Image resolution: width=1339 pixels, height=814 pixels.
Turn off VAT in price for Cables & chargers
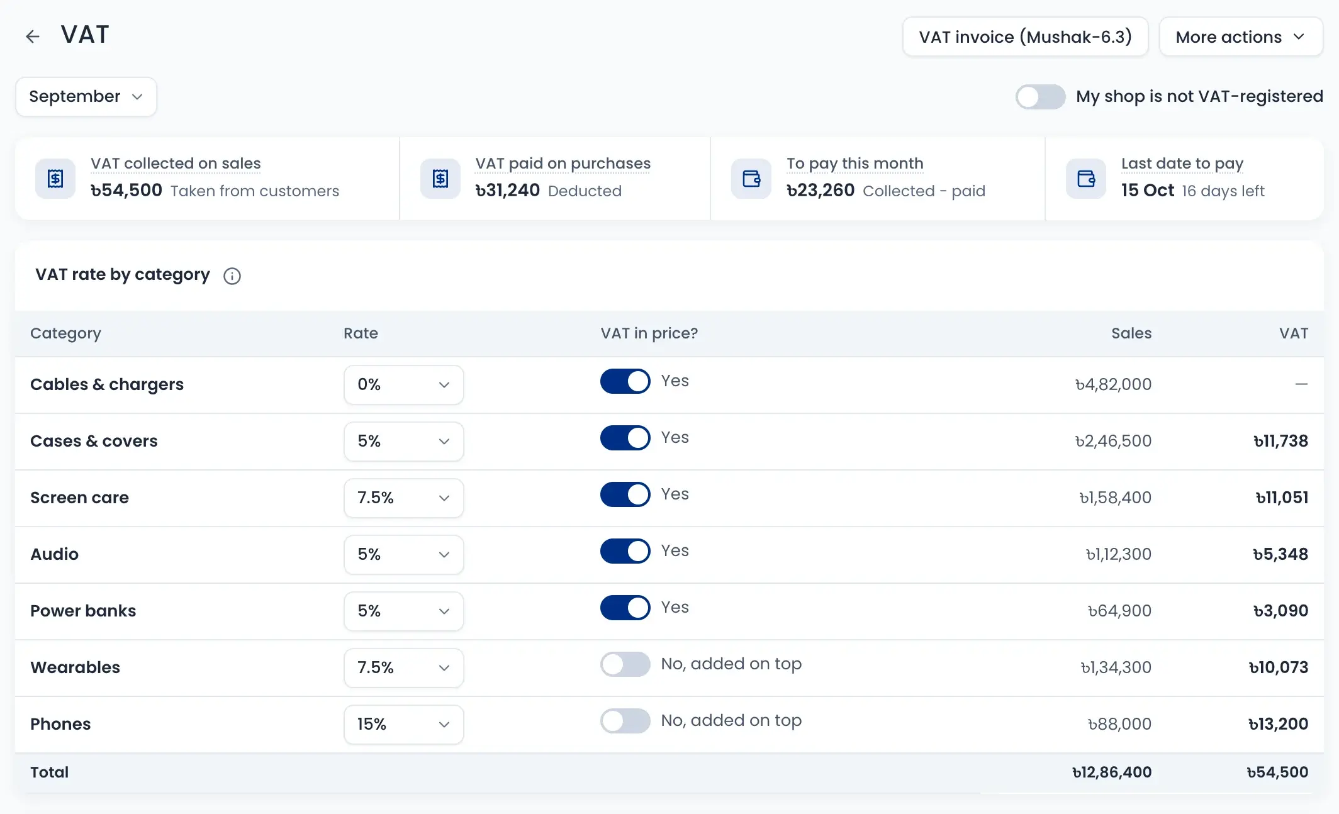625,381
